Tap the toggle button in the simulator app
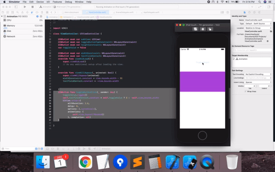Viewport: 275px width, 172px height. pyautogui.click(x=203, y=62)
